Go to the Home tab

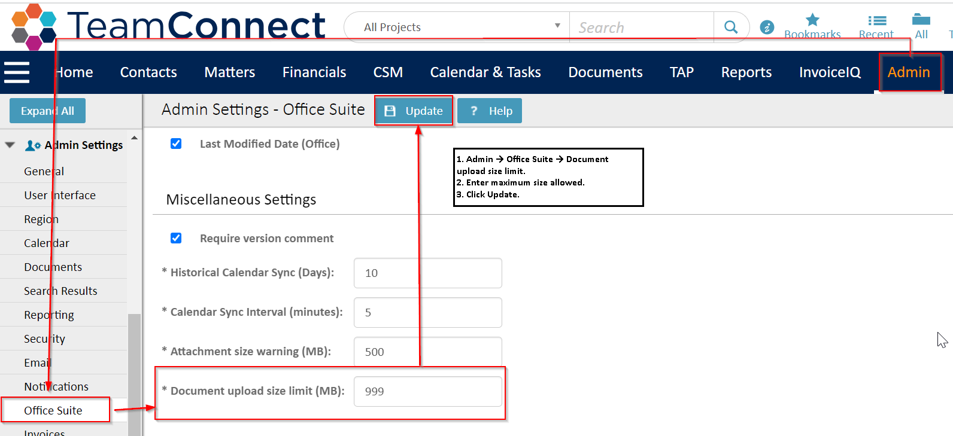pyautogui.click(x=74, y=72)
